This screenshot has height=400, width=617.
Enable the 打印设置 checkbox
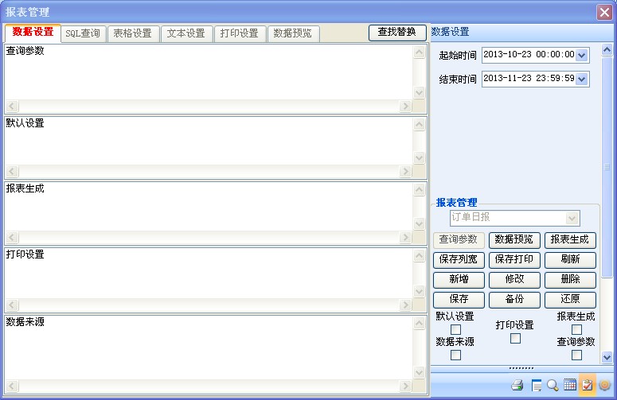coord(515,338)
